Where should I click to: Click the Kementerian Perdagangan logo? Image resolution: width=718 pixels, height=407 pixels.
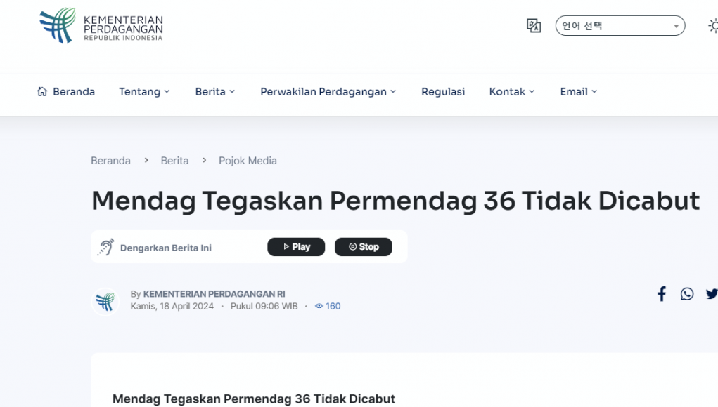(101, 26)
